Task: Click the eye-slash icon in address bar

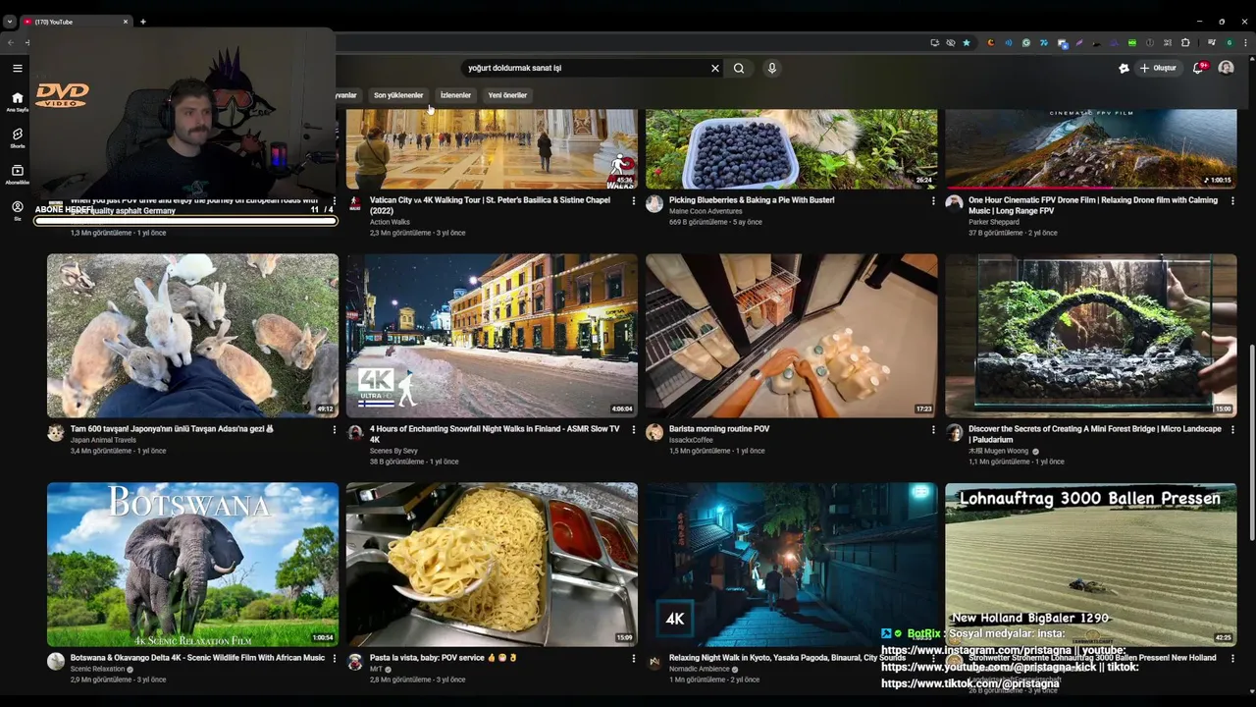Action: (x=951, y=42)
